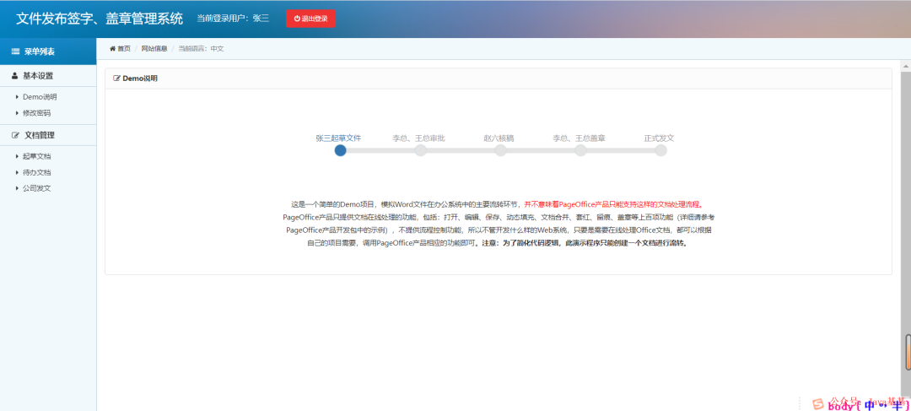911x411 pixels.
Task: Select the 李总、王总盖章 step dot
Action: (x=580, y=150)
